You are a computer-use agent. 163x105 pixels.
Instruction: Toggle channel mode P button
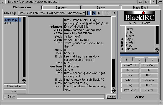point(109,13)
